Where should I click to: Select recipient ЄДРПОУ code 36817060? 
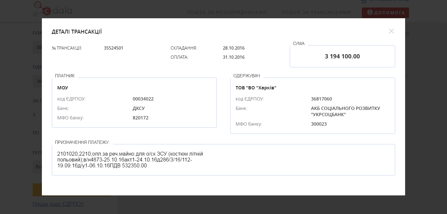click(321, 99)
